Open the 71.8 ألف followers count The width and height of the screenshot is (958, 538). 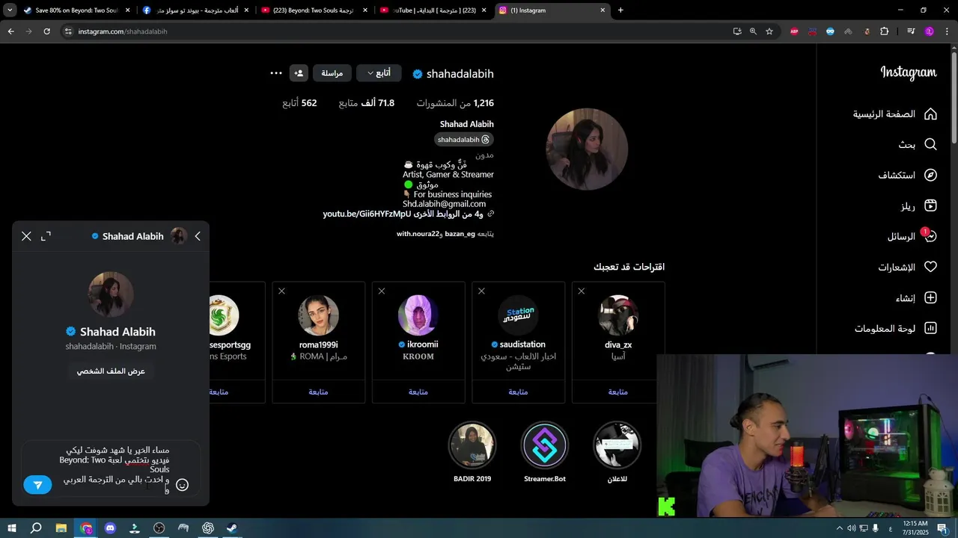(x=367, y=103)
